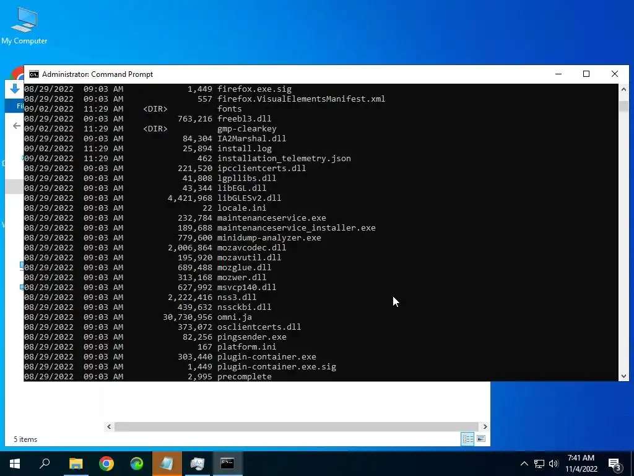
Task: Click IA2Marshal.dll in the listing
Action: (251, 138)
